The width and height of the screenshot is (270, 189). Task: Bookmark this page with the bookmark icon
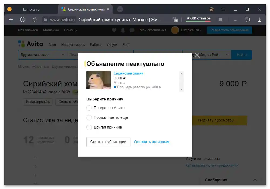[x=220, y=20]
